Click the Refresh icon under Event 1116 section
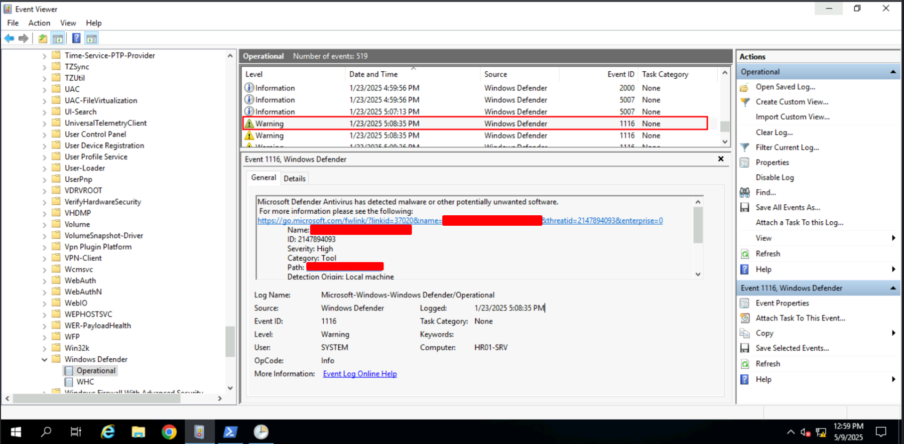 point(745,364)
